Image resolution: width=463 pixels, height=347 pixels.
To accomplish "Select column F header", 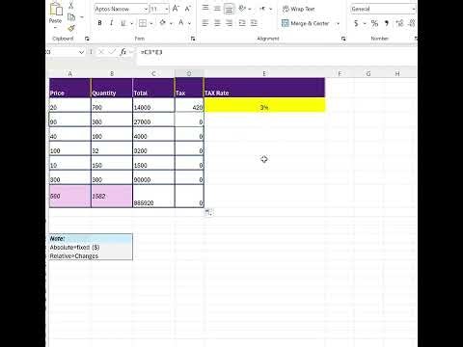I will pos(340,73).
